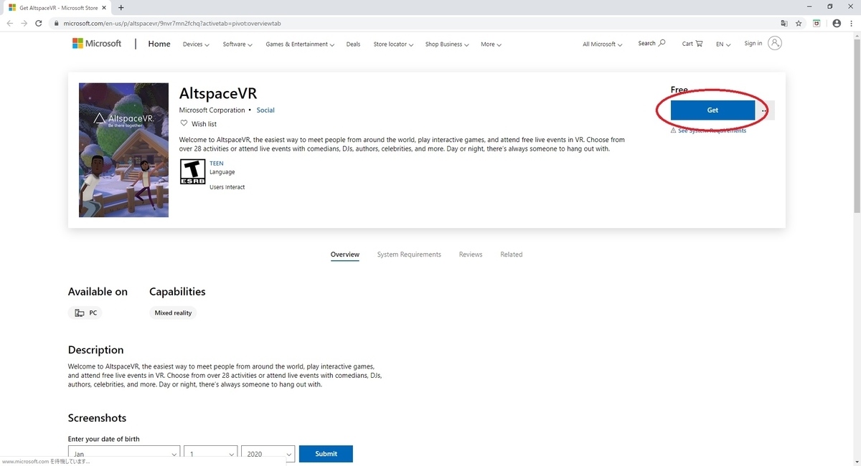Click the browser forward arrow
The width and height of the screenshot is (861, 466).
(x=25, y=23)
